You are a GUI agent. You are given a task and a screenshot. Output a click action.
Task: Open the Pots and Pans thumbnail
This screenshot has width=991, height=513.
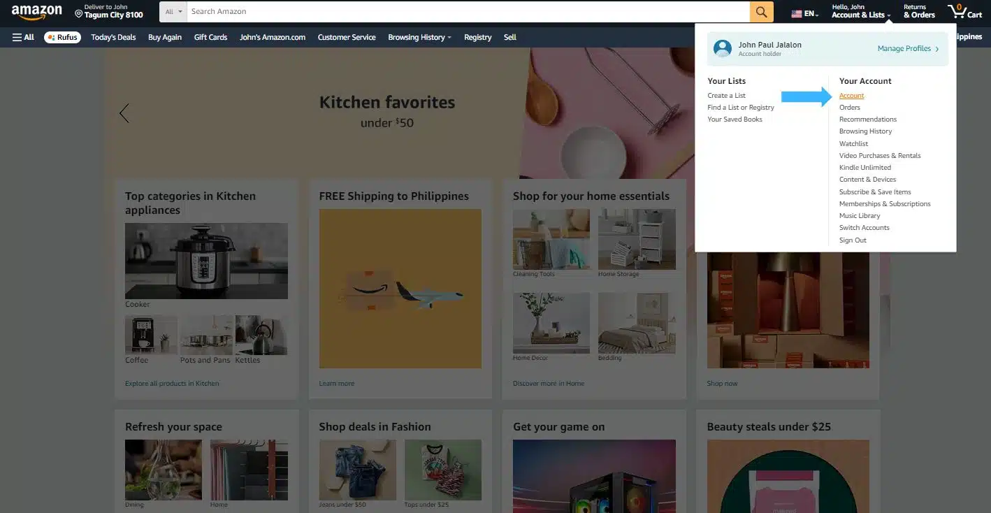[206, 334]
